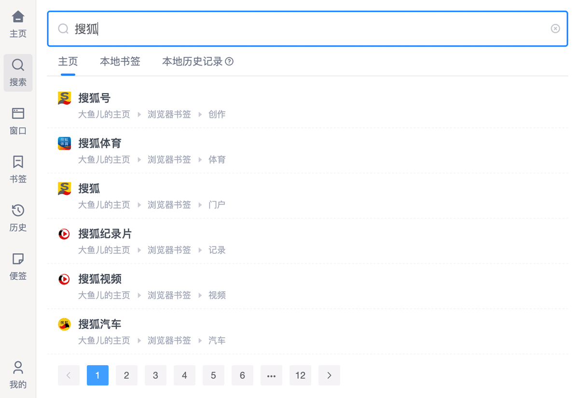Screen dimensions: 579x398
Task: Go to page 2 of results
Action: click(x=126, y=375)
